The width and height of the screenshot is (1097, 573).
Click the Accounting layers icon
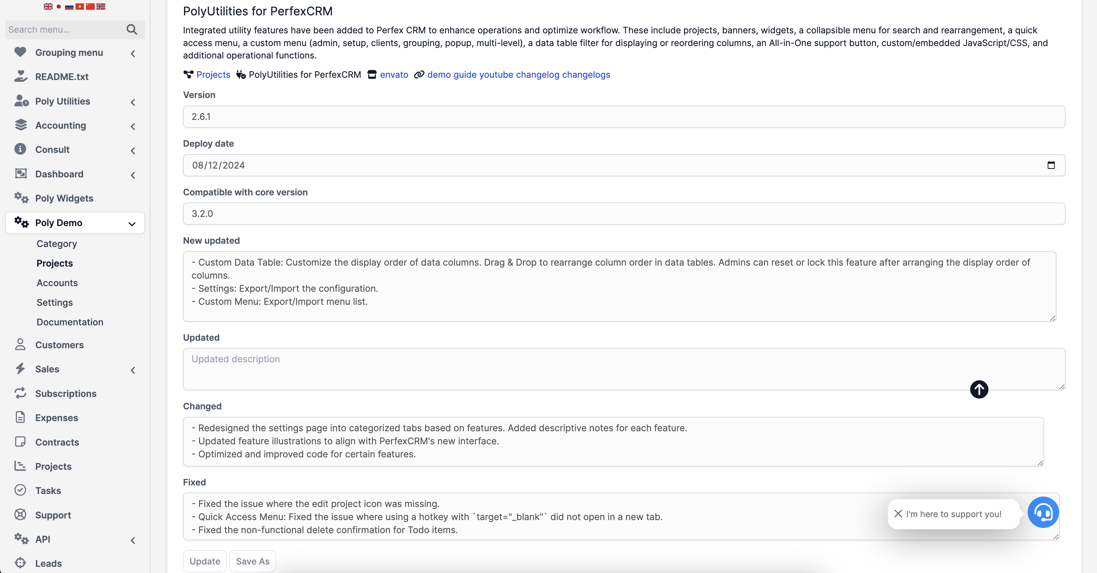pos(21,125)
